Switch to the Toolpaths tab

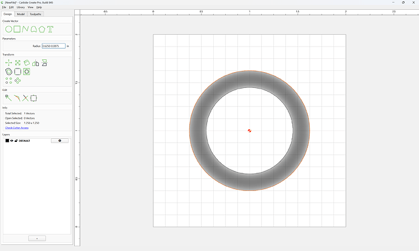pos(36,14)
